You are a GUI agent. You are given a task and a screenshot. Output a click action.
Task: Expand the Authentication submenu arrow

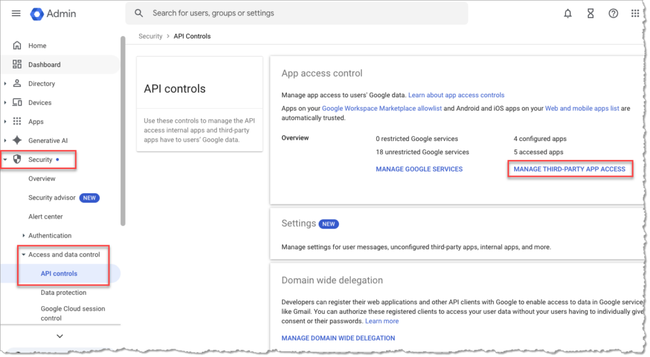(23, 236)
